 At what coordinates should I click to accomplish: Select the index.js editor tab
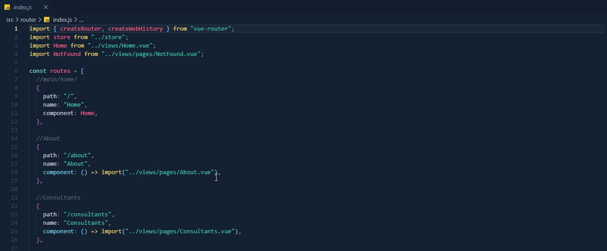point(26,7)
